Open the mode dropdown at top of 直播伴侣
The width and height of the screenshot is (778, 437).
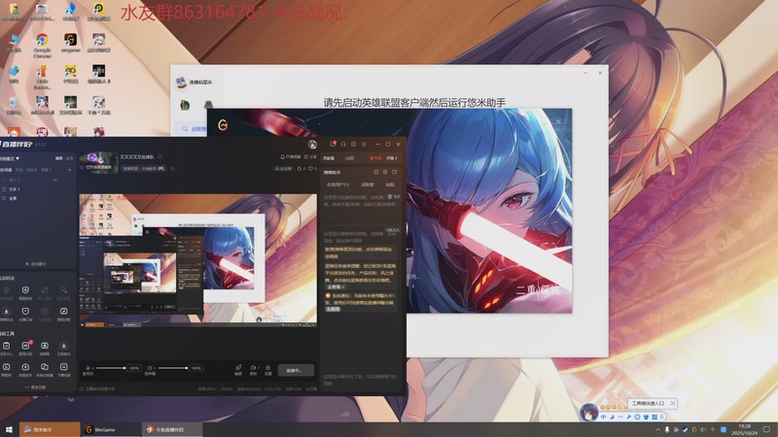coord(10,158)
